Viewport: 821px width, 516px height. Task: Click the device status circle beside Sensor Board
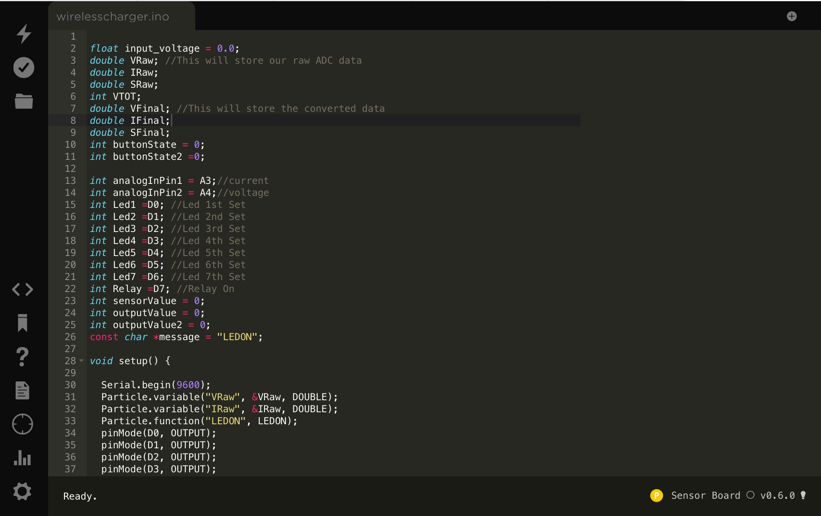(x=750, y=495)
